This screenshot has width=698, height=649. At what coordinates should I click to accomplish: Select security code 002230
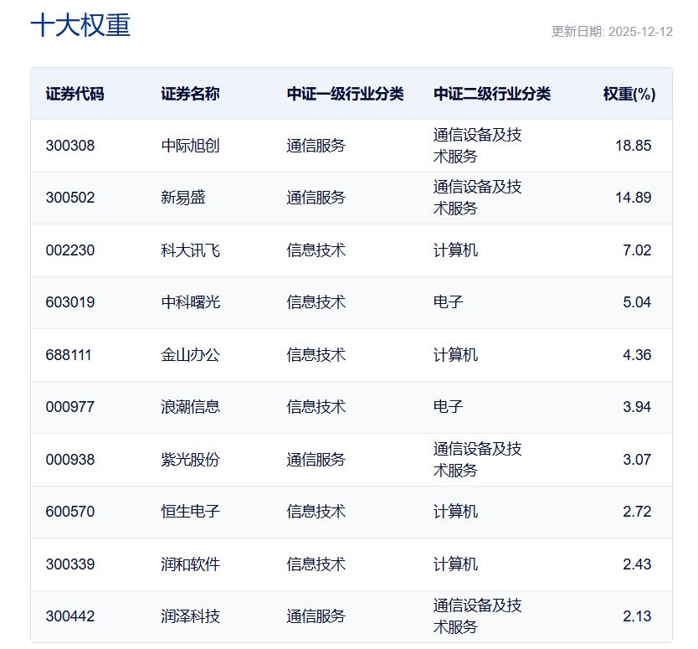pos(70,250)
